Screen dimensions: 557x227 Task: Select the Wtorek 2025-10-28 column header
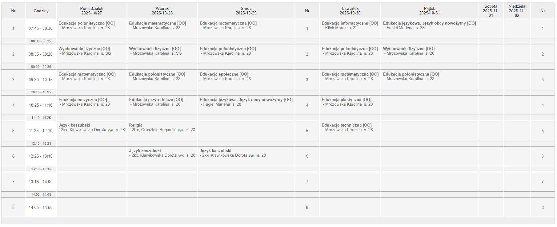162,11
